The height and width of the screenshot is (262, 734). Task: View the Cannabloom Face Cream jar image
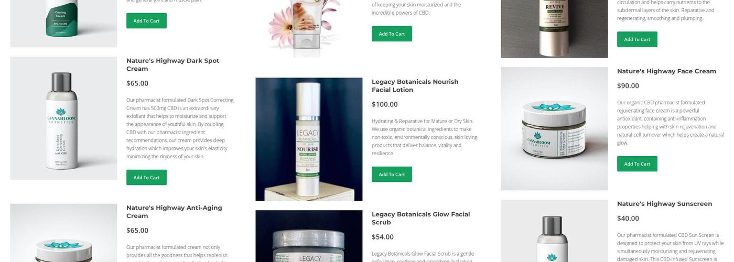[554, 129]
